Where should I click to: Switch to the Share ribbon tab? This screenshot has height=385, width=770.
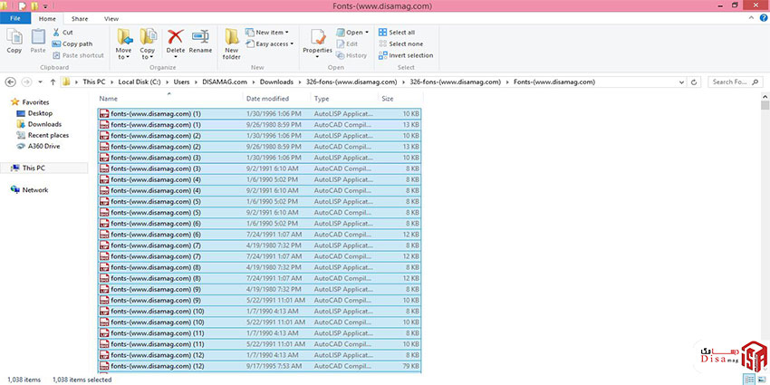80,18
